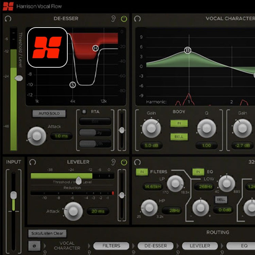
Task: Select the DE-ESSER block in the routing chain
Action: [x=155, y=245]
